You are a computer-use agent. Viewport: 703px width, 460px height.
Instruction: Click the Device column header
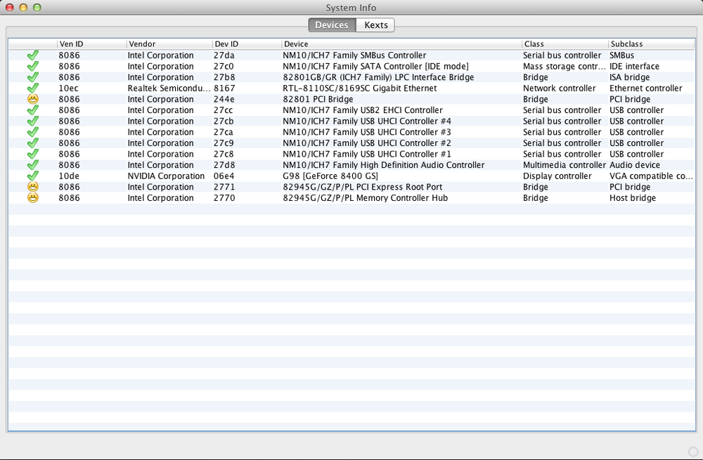[401, 44]
